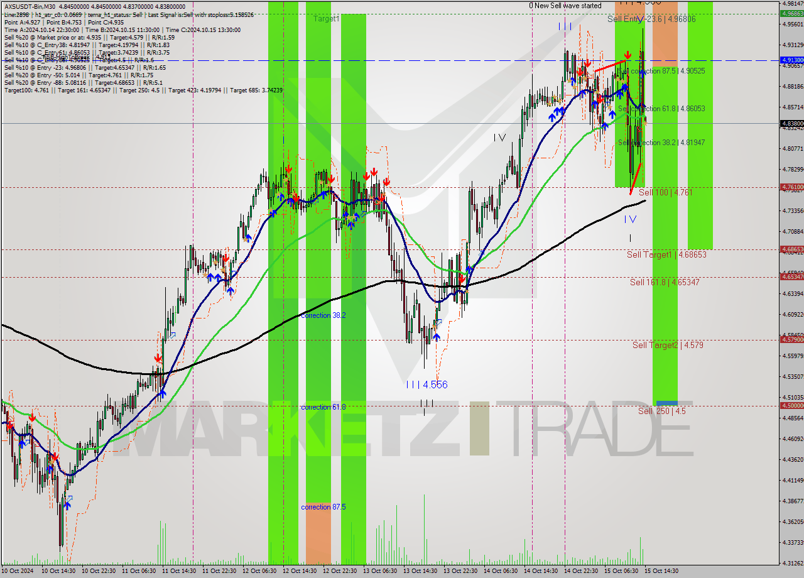Screen dimensions: 804x578
Task: Click the 'correction 61.8' label
Action: [323, 407]
